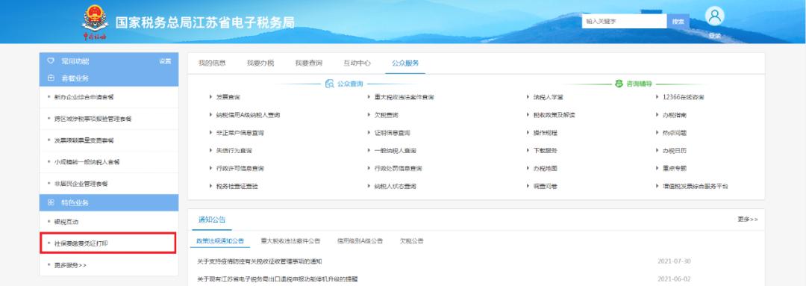Click 更多>> in 通知公告 panel
This screenshot has width=806, height=286.
tap(747, 220)
